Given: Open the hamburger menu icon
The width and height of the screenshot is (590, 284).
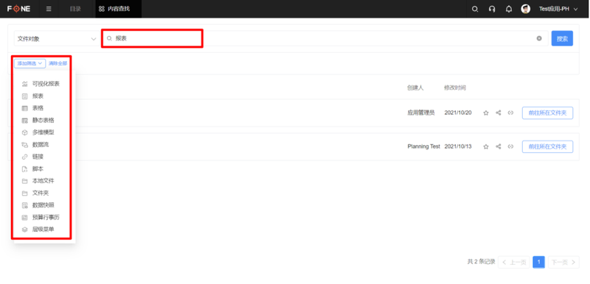Looking at the screenshot, I should click(49, 9).
